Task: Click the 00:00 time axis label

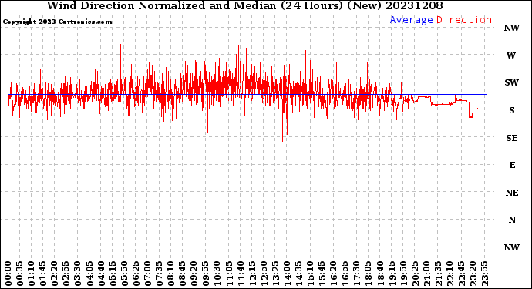Action: [x=8, y=274]
